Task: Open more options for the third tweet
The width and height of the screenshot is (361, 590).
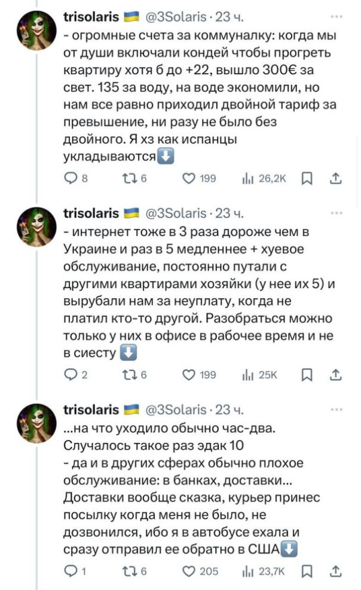Action: [x=336, y=409]
